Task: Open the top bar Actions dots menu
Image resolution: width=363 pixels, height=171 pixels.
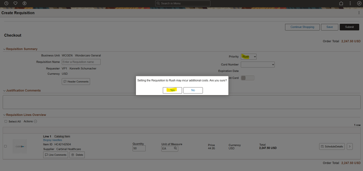Action: (350, 3)
